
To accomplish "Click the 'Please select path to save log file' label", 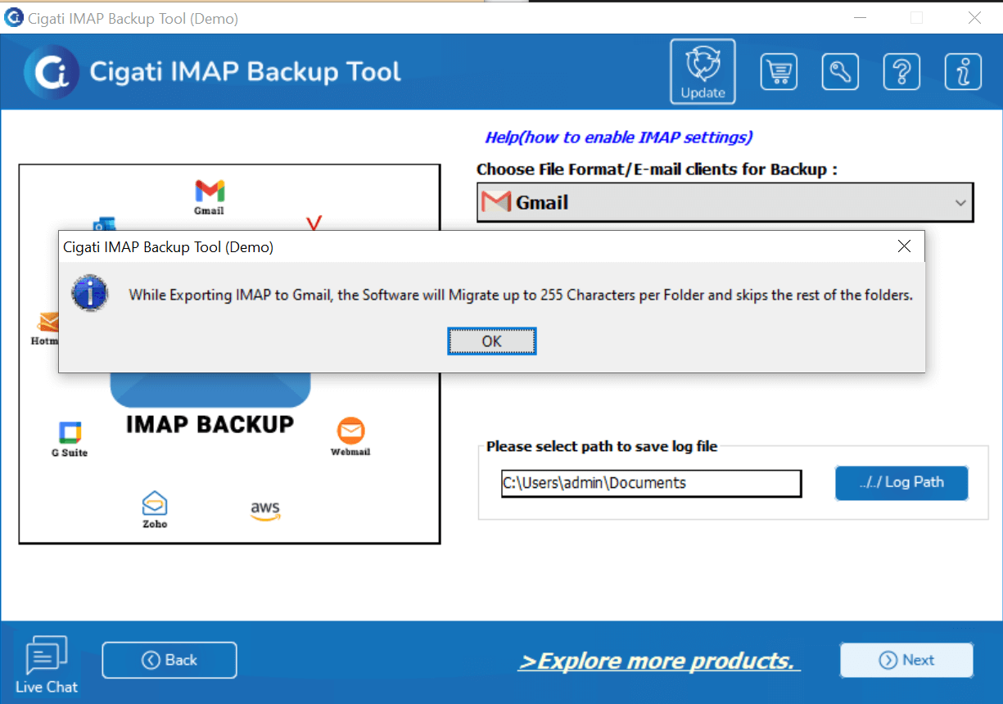I will click(x=602, y=446).
